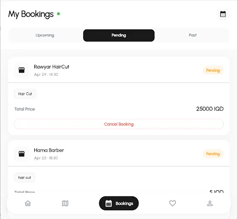Screen dimensions: 237x219
Task: Click Pending badge on Rawyar HairCut
Action: (213, 70)
